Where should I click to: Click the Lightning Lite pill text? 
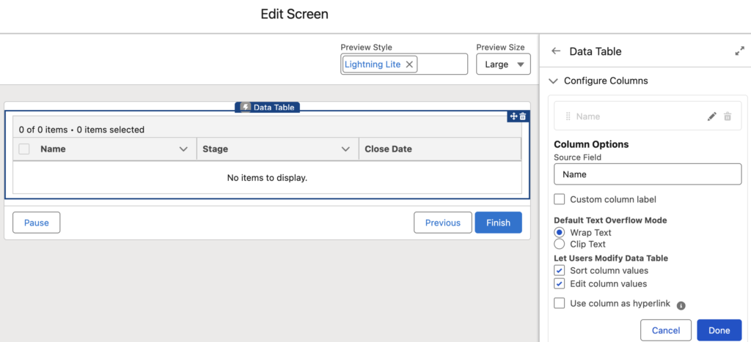click(x=373, y=64)
